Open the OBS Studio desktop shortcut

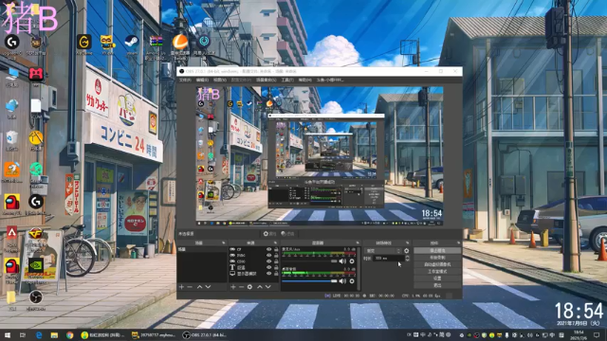[x=36, y=296]
